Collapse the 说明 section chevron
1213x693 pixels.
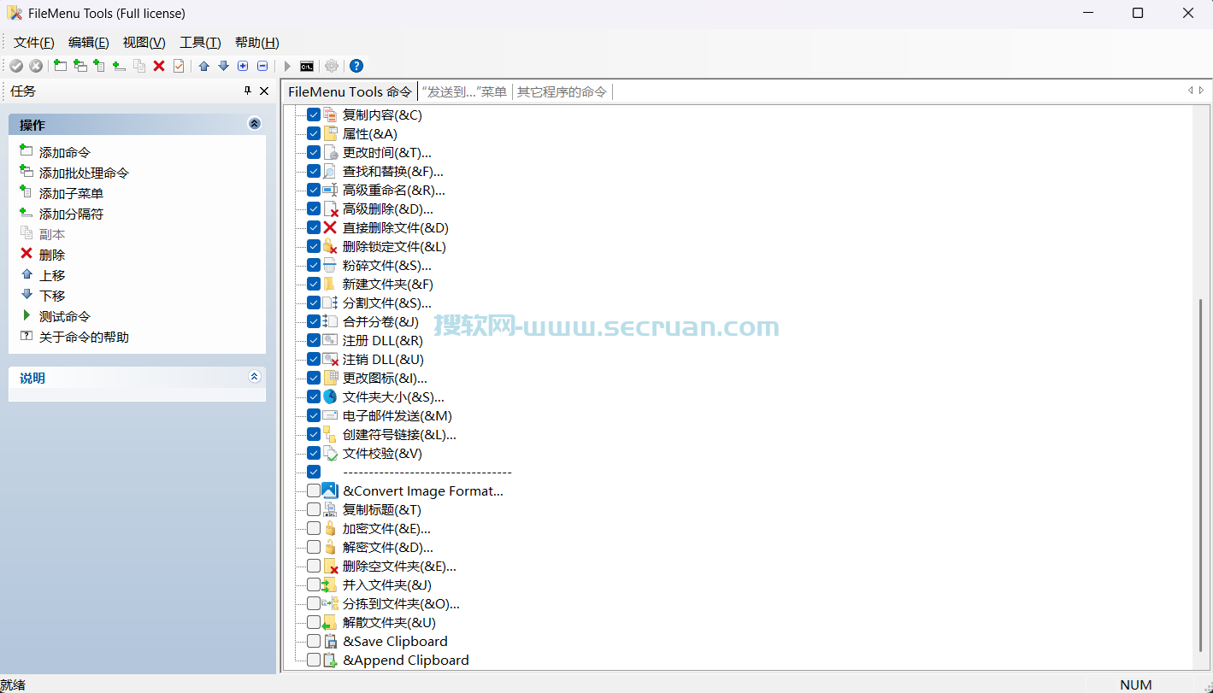pos(254,377)
